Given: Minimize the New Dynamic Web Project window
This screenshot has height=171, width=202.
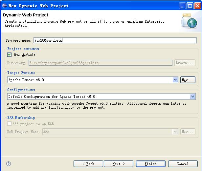Looking at the screenshot, I should [x=182, y=6].
